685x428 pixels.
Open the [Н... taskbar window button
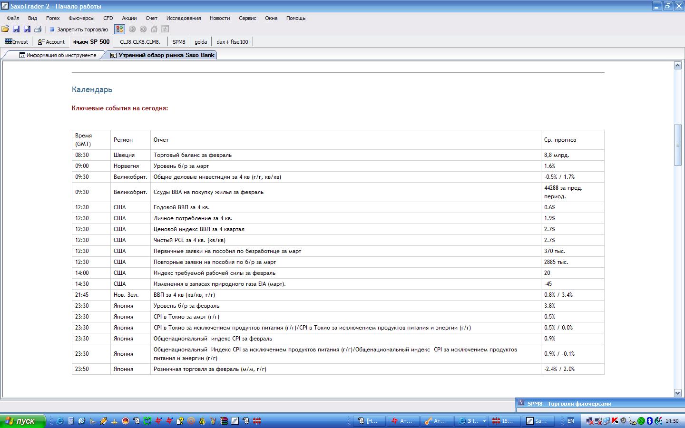(368, 421)
